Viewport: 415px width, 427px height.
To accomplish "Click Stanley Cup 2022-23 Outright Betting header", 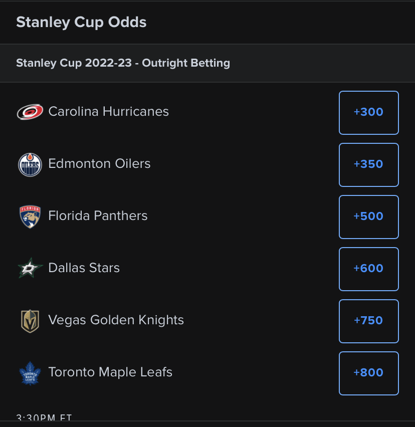I will (x=123, y=63).
